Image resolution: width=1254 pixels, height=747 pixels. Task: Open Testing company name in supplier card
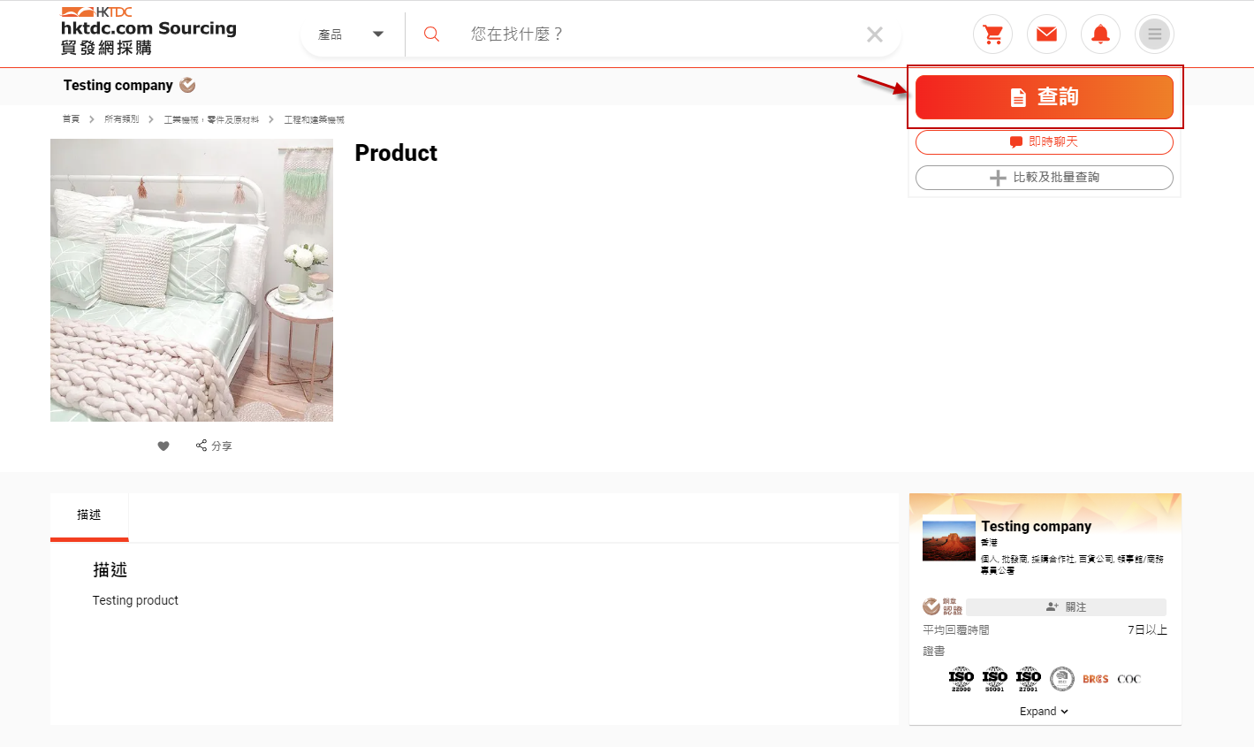coord(1036,526)
